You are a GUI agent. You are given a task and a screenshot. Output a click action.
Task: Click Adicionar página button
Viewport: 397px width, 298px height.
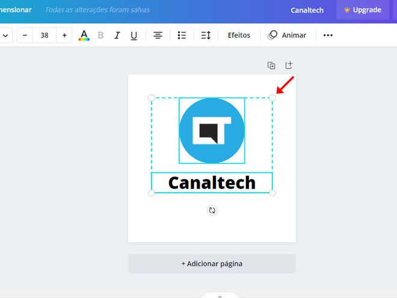212,264
